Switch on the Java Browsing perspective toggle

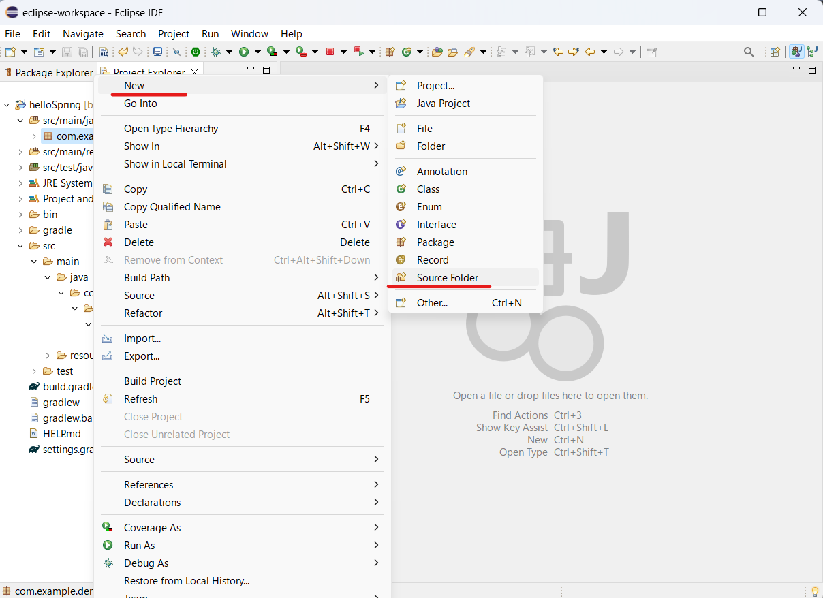(812, 52)
